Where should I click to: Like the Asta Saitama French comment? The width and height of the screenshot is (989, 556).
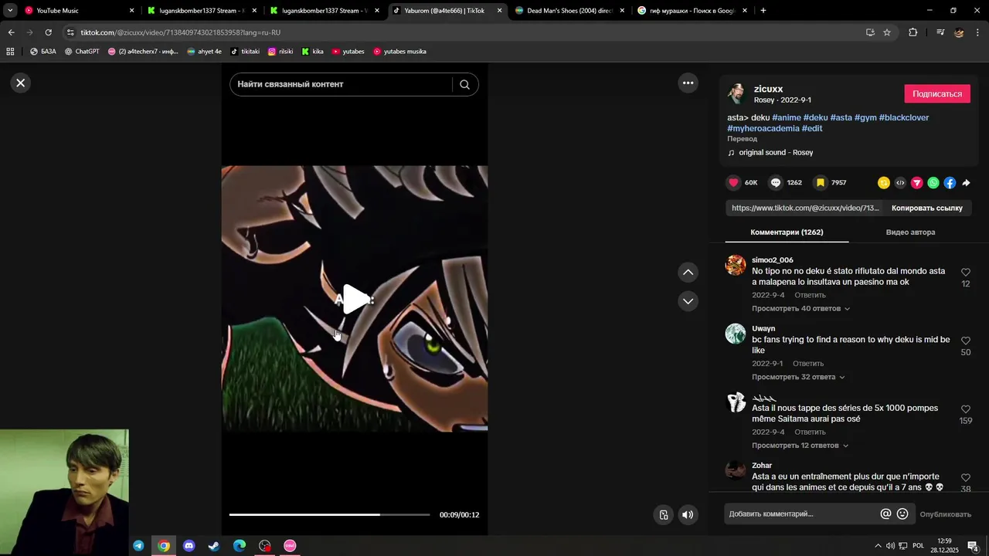tap(966, 409)
